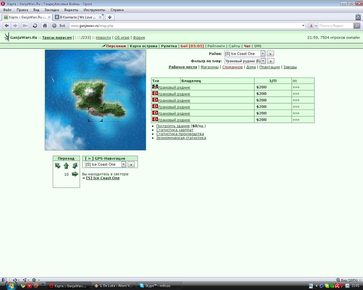363x290 pixels.
Task: Click the Карта острова link
Action: coord(144,46)
